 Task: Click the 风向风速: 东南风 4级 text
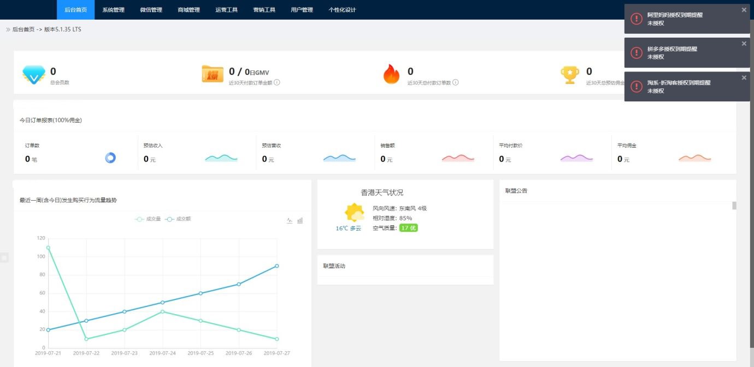399,208
